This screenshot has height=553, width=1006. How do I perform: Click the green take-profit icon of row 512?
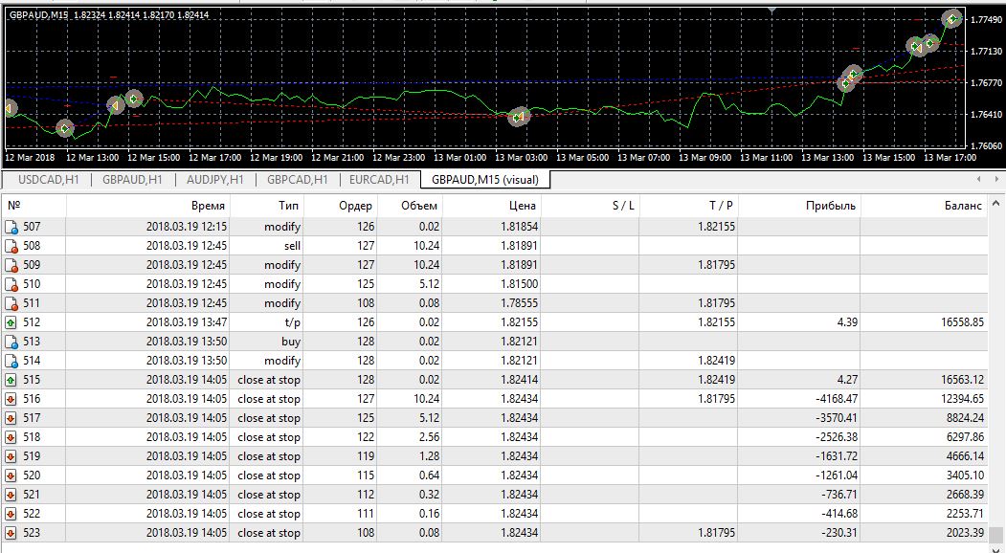tap(11, 322)
